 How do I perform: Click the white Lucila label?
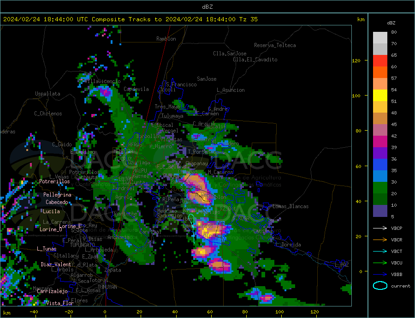(x=51, y=211)
